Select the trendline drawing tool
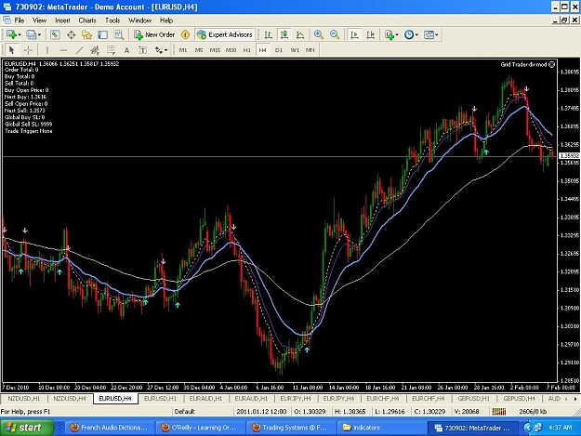The image size is (581, 436). (79, 50)
